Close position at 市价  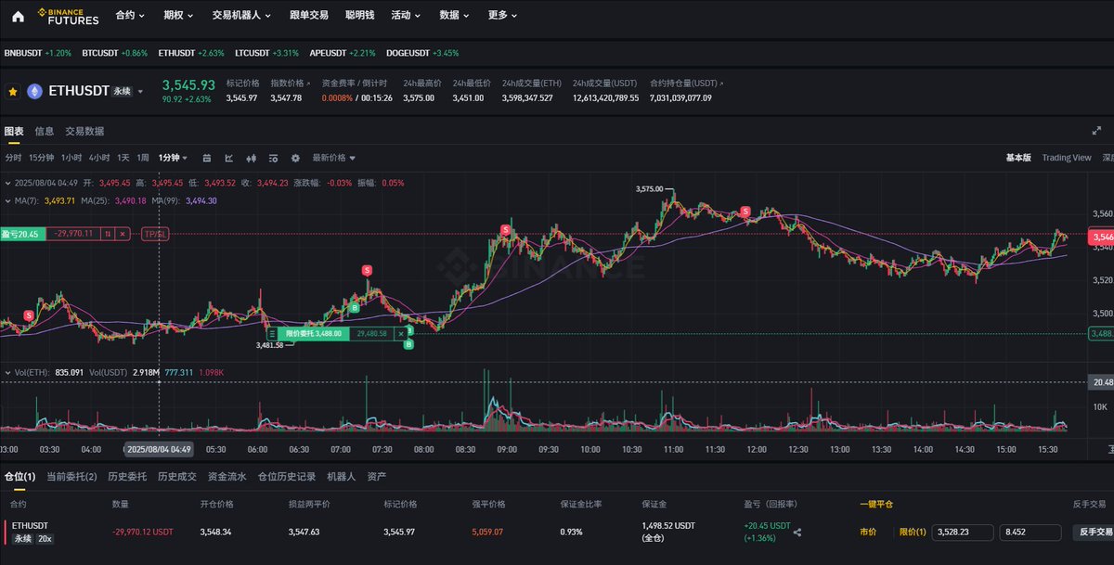pos(869,533)
